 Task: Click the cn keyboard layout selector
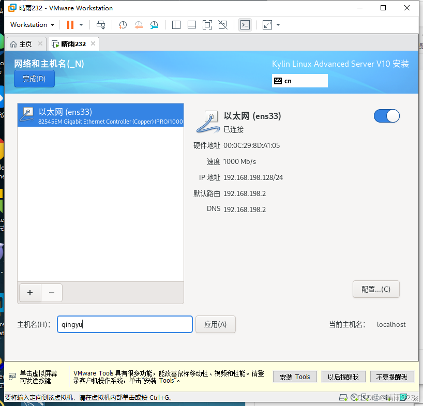(x=300, y=81)
